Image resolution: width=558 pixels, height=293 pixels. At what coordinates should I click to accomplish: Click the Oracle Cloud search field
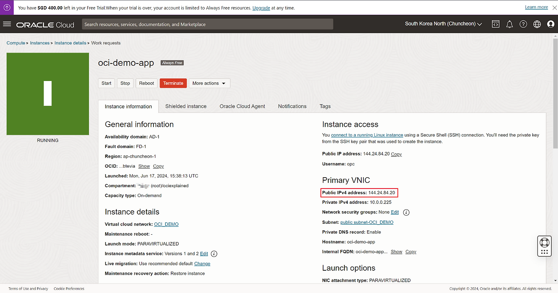point(208,24)
